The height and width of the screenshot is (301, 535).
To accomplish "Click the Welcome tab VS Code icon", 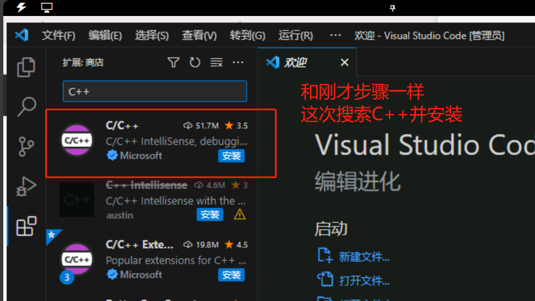I will click(273, 62).
